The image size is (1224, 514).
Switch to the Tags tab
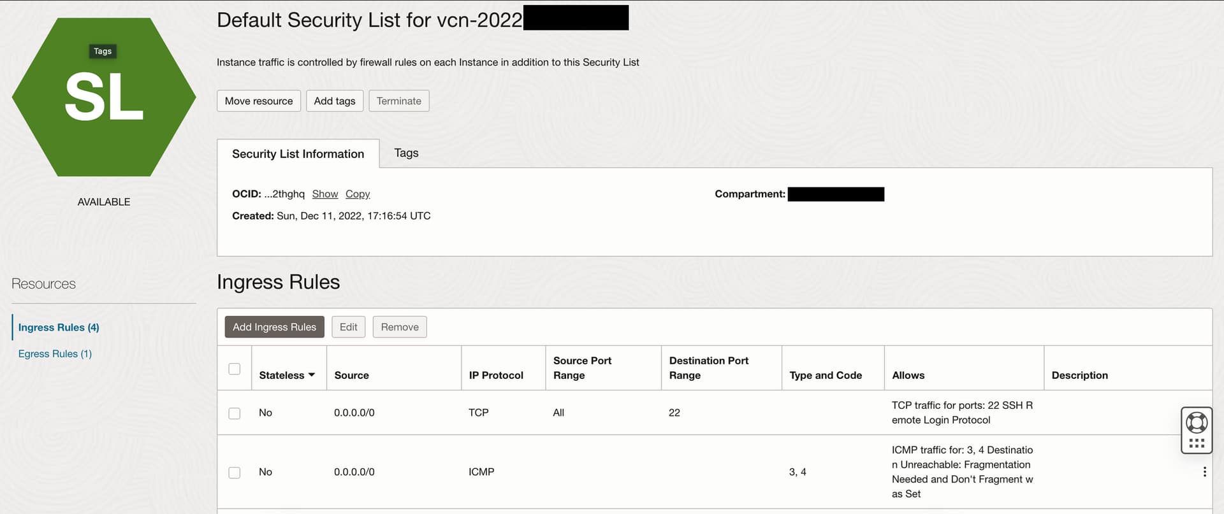[406, 153]
